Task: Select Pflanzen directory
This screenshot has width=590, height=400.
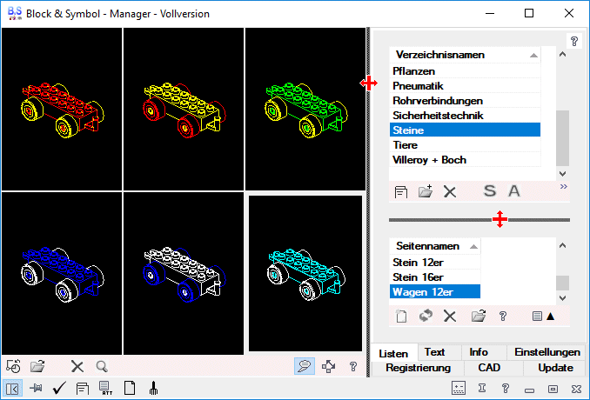Action: (x=465, y=71)
